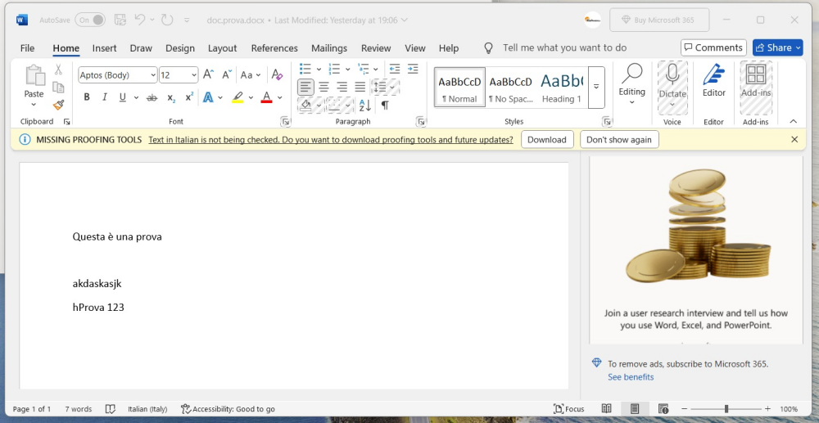
Task: Click the Cut scissors icon
Action: (x=58, y=70)
